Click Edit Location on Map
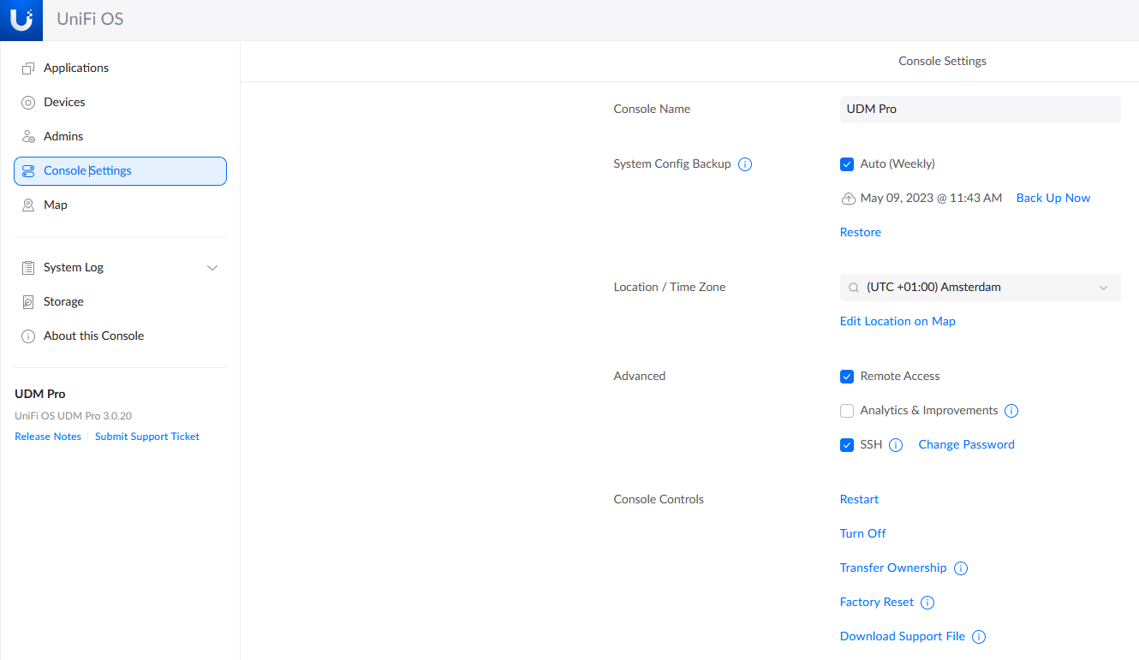Image resolution: width=1139 pixels, height=660 pixels. 897,322
